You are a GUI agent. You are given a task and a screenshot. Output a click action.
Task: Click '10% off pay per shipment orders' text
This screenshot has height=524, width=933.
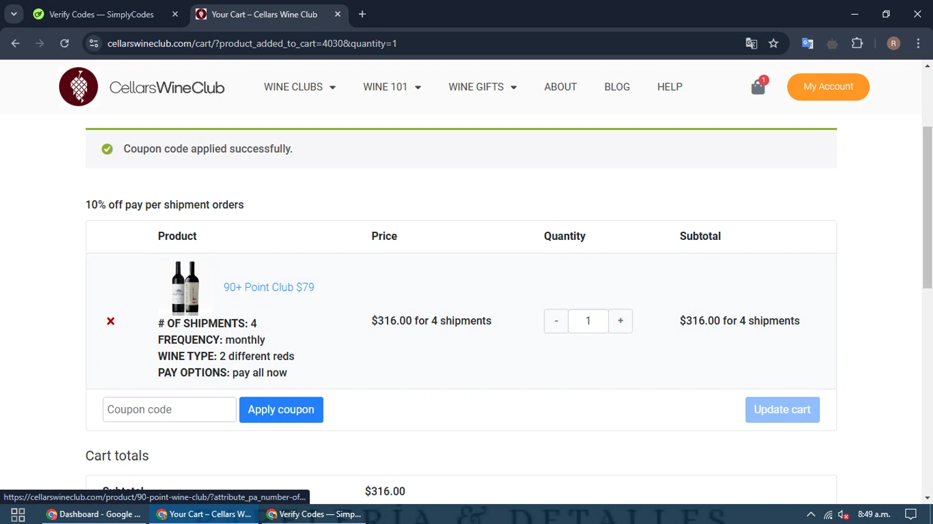tap(165, 205)
